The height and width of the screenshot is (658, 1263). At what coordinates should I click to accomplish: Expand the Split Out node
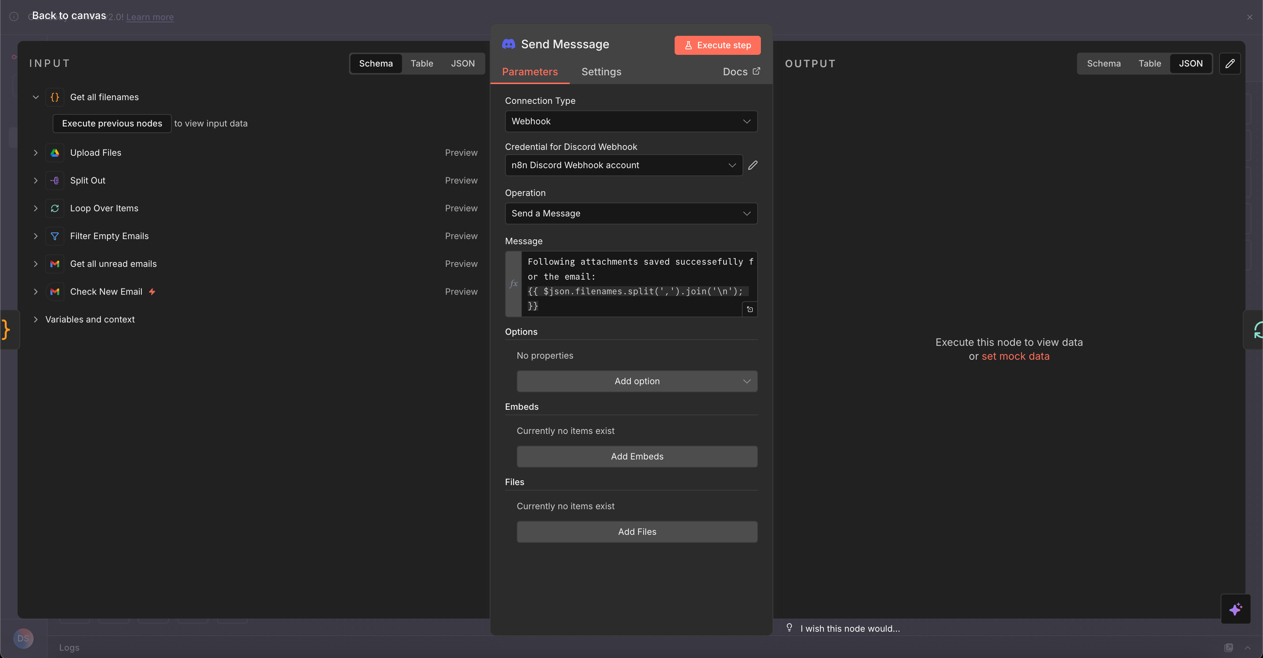tap(36, 181)
